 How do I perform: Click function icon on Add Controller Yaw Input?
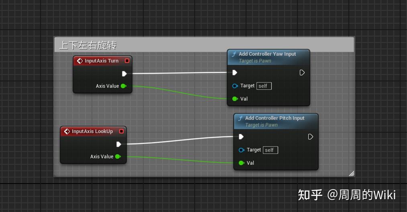point(234,54)
